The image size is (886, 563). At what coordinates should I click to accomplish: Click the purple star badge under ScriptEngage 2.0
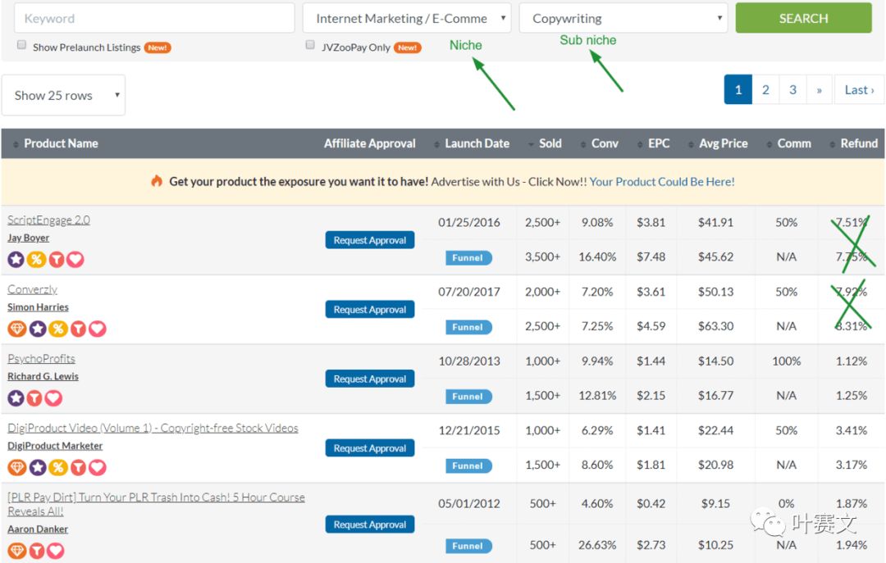tap(16, 259)
